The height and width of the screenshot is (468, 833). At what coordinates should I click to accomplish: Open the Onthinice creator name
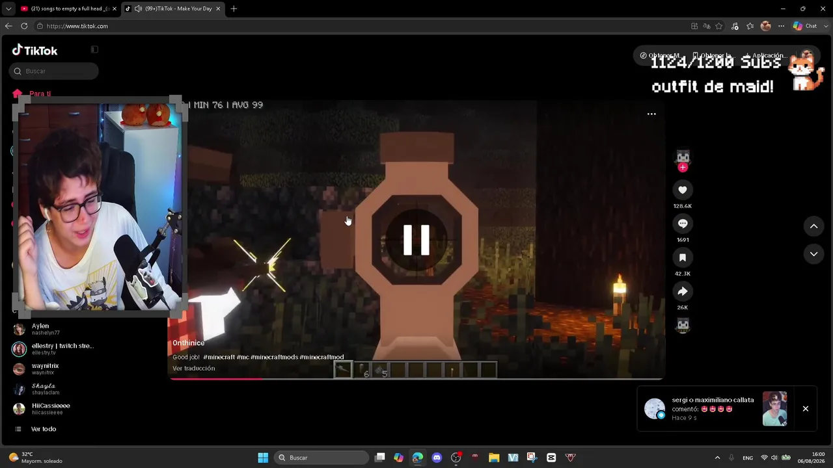pos(188,343)
